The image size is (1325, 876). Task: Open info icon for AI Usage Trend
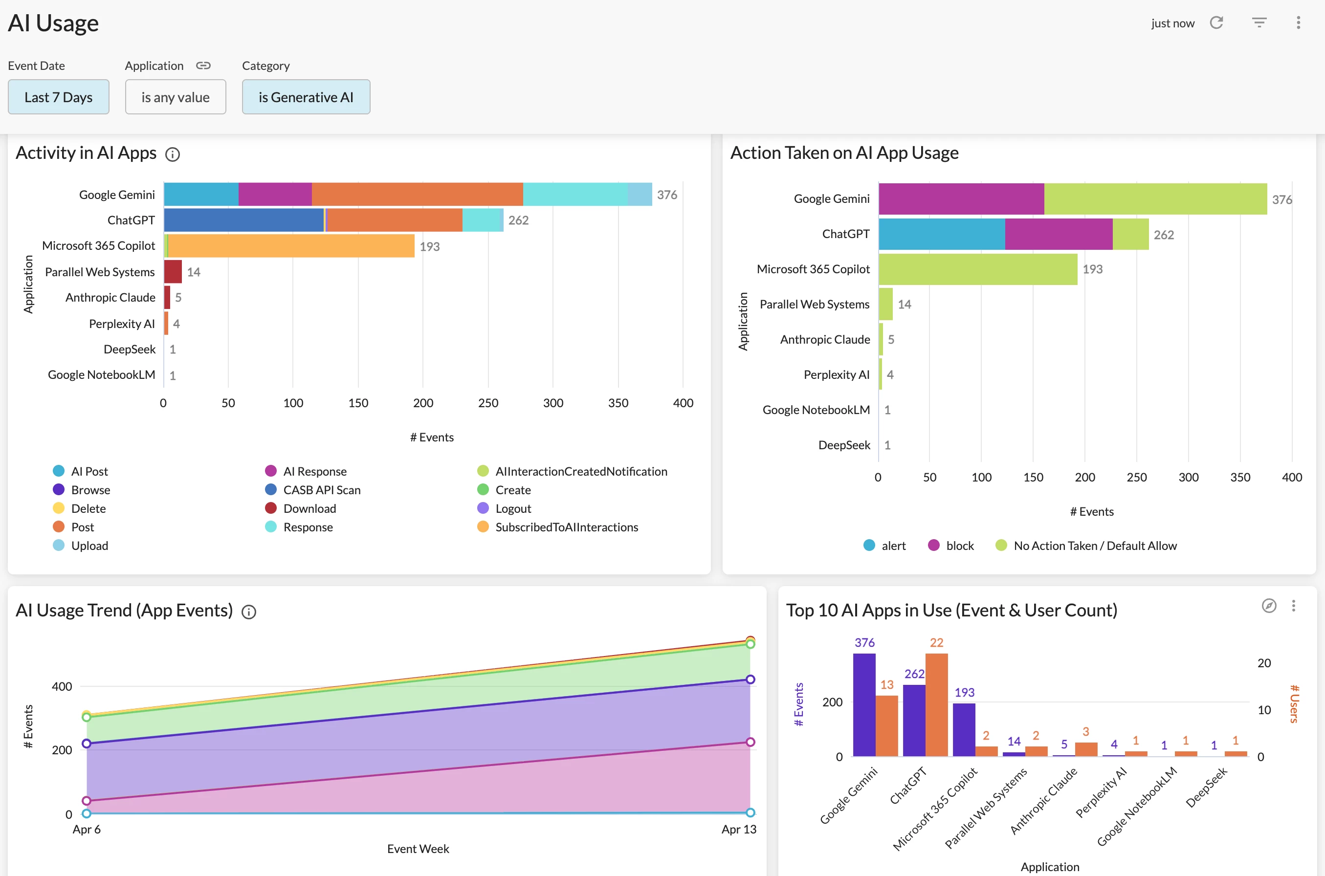point(248,612)
